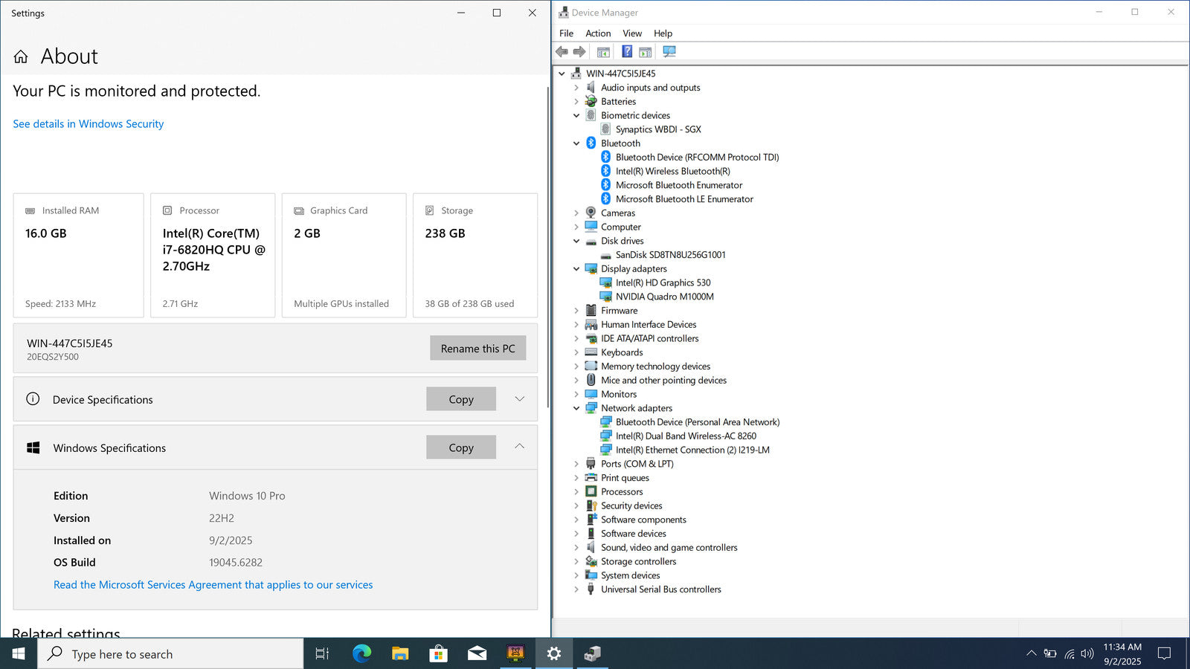The width and height of the screenshot is (1190, 669).
Task: Click Windows logo icon beside Windows Specifications
Action: pyautogui.click(x=33, y=447)
